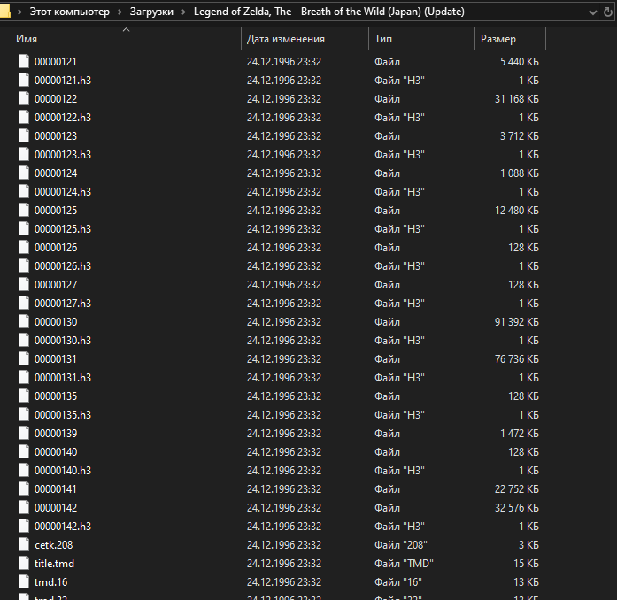
Task: Click the 91 392 КБ size value
Action: 516,322
